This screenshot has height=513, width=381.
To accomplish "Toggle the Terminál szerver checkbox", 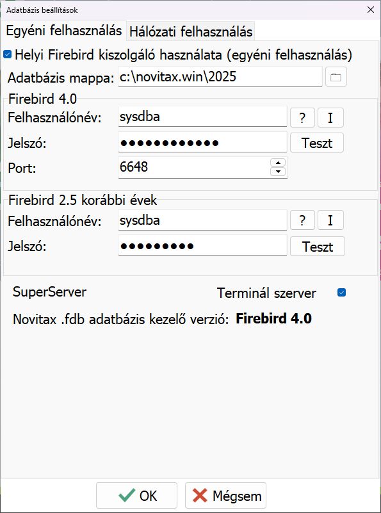I will 341,293.
